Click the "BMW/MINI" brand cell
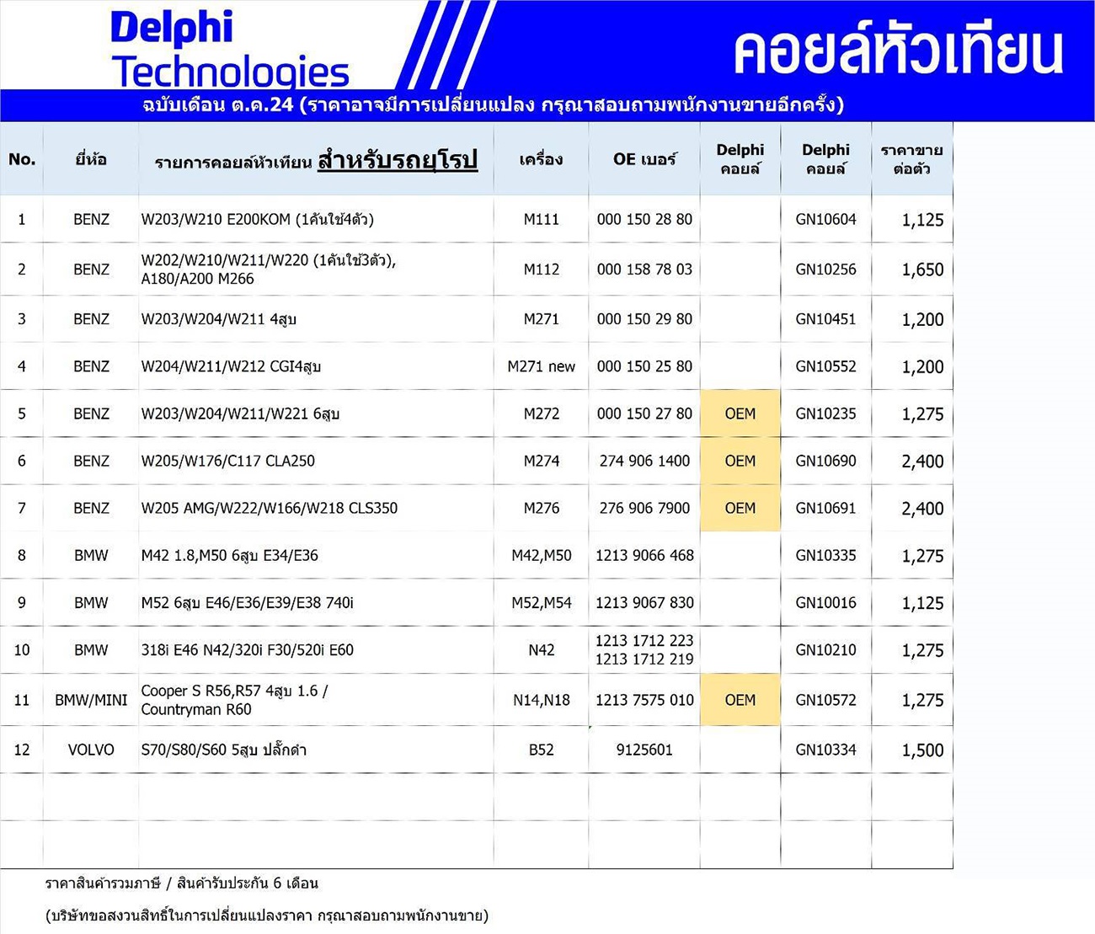Viewport: 1095px width, 934px height. (x=91, y=700)
